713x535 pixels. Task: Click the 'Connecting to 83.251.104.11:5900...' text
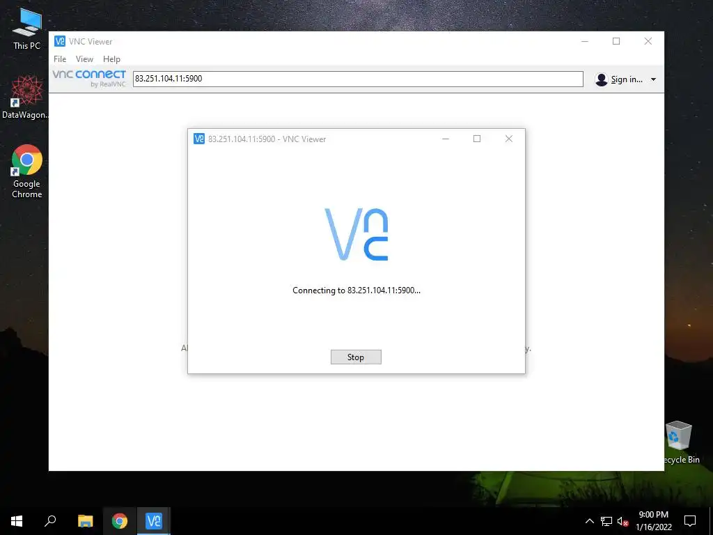coord(356,290)
